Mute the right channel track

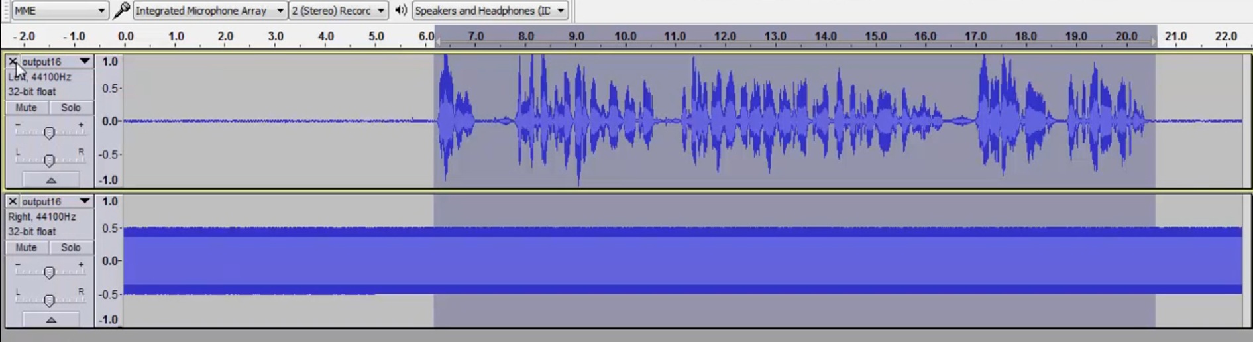click(27, 247)
